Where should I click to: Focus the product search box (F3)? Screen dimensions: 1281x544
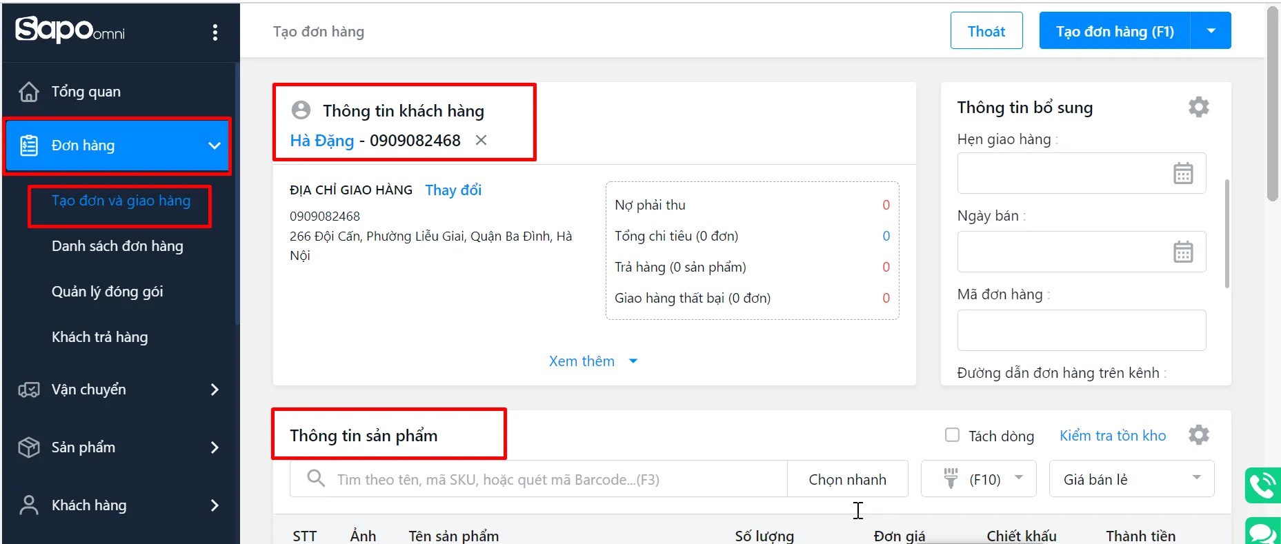point(538,479)
